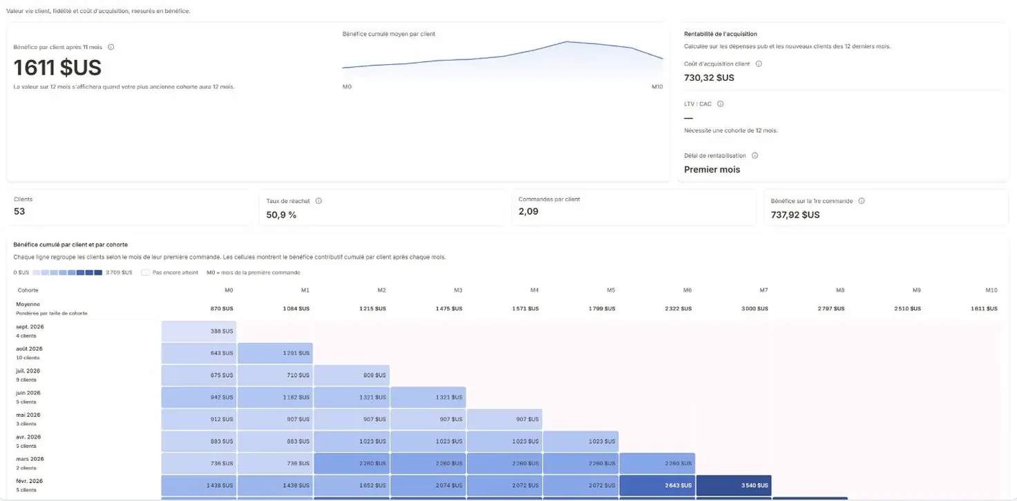1017x501 pixels.
Task: Open the LTV : CAC info tooltip icon
Action: 720,104
